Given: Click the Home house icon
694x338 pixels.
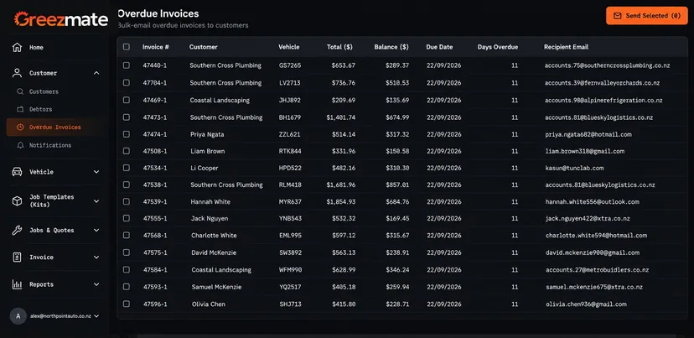Looking at the screenshot, I should click(x=17, y=48).
